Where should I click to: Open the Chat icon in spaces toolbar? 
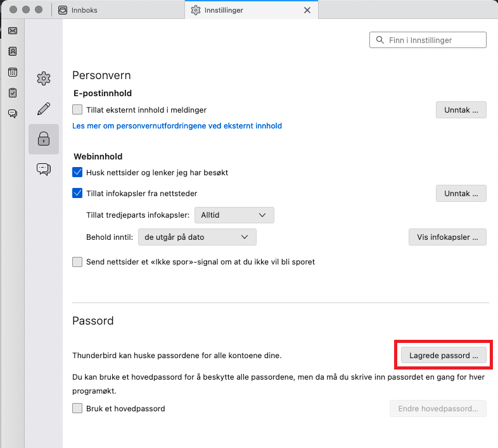tap(13, 114)
